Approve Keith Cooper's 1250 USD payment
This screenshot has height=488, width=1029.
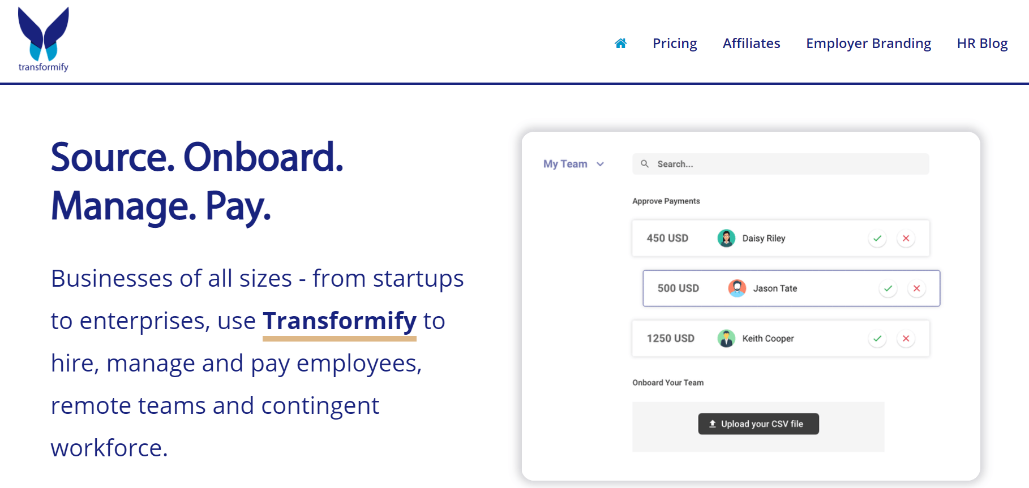click(x=877, y=338)
